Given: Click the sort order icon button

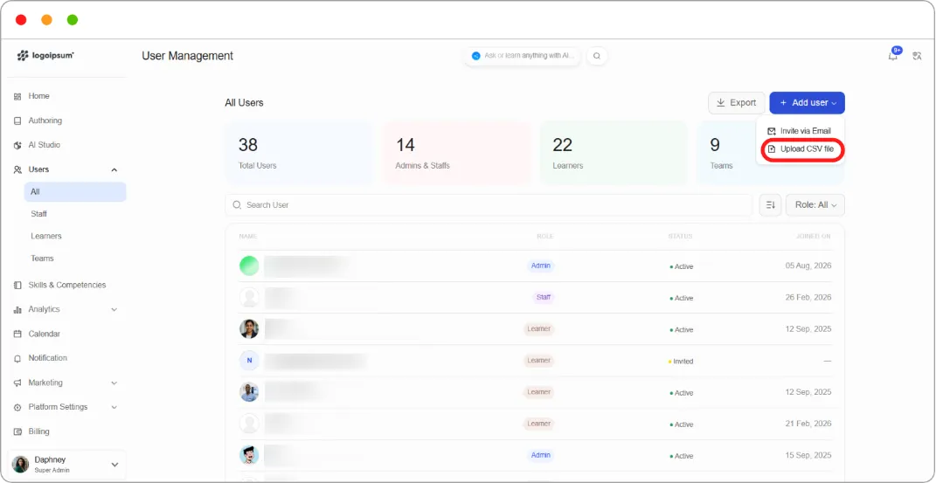Looking at the screenshot, I should pyautogui.click(x=770, y=204).
